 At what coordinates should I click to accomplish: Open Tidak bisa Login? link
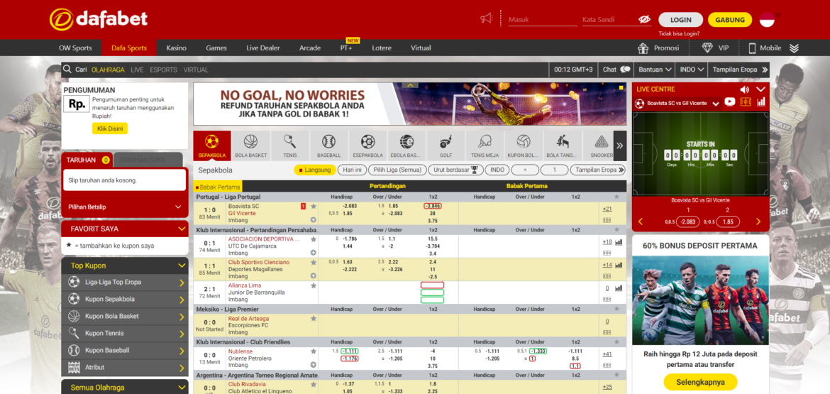[x=679, y=33]
